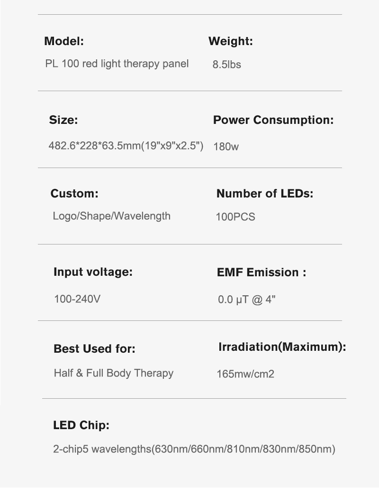Click the Model: heading
This screenshot has width=379, height=488.
coord(64,41)
